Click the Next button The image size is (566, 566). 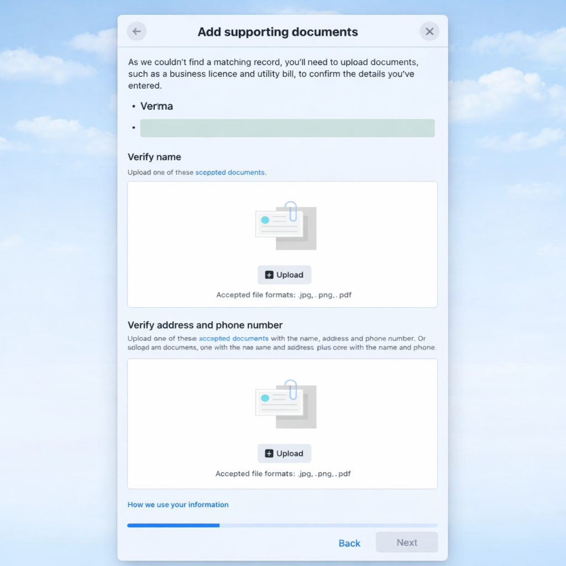(x=407, y=542)
